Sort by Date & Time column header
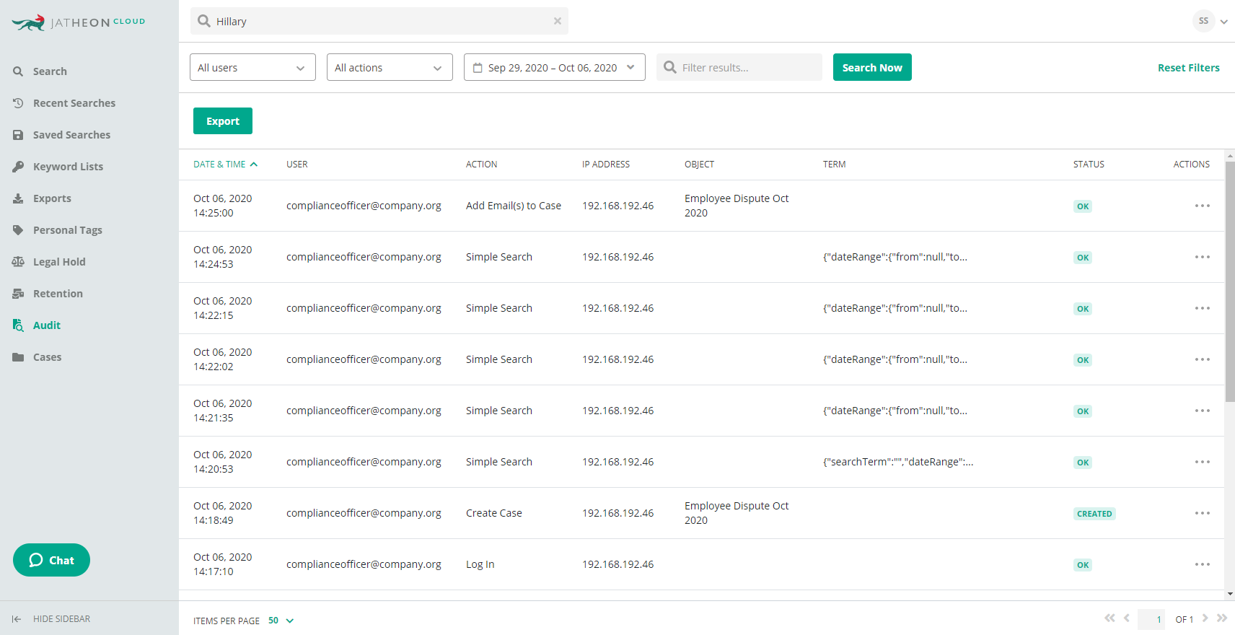The width and height of the screenshot is (1235, 635). point(225,165)
